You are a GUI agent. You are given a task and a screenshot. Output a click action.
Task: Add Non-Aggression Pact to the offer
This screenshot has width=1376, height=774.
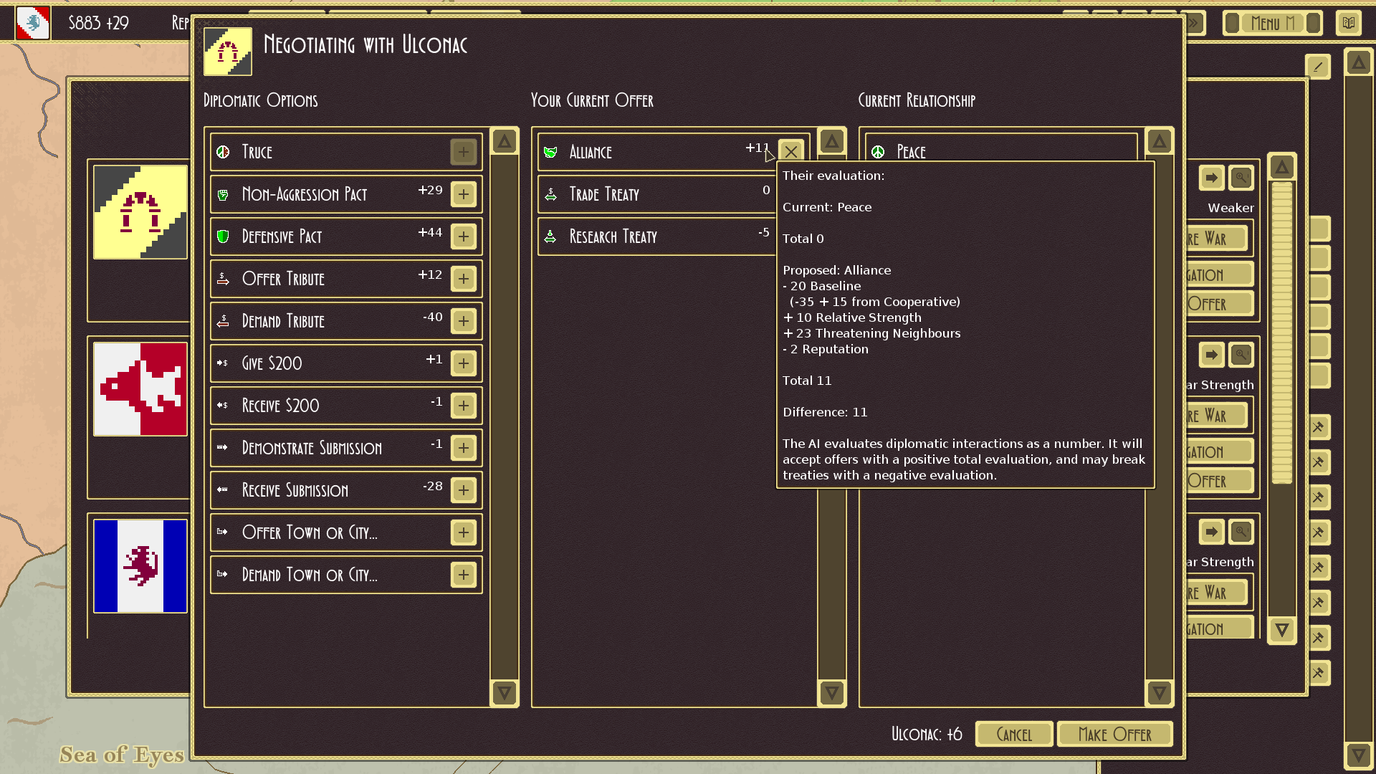(464, 194)
